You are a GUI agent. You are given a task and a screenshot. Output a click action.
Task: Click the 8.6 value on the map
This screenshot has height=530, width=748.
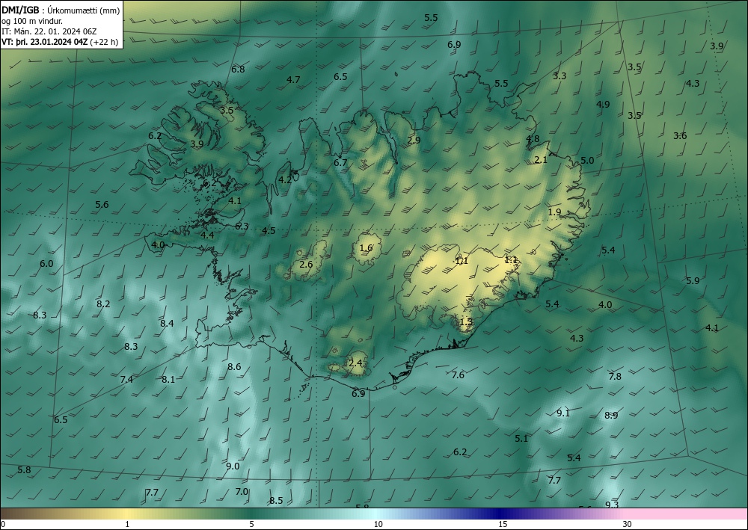coord(234,367)
